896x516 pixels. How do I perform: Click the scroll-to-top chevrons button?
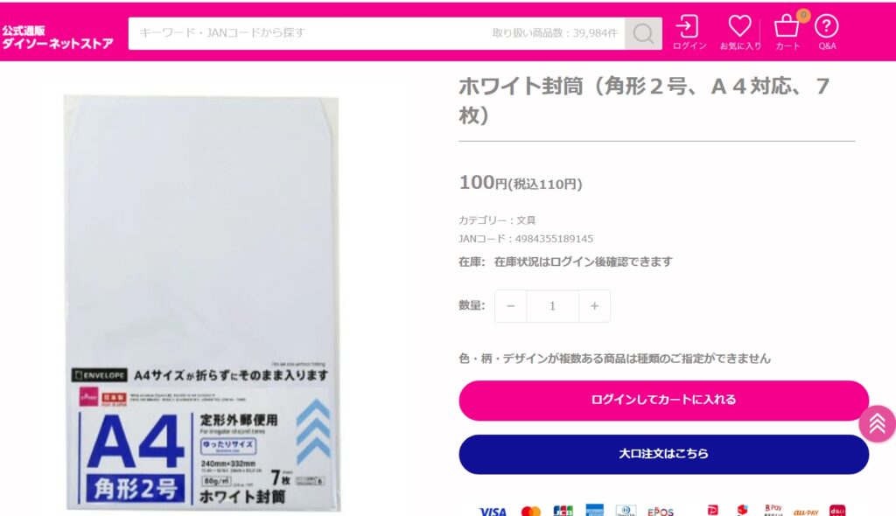877,424
